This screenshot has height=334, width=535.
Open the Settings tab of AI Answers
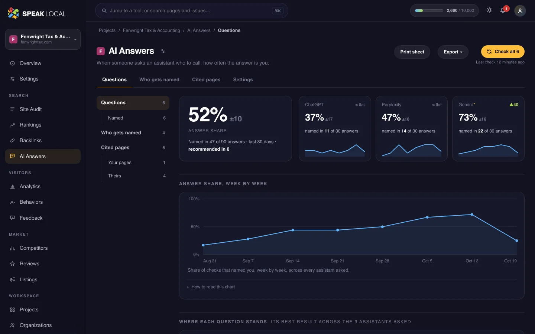point(243,79)
